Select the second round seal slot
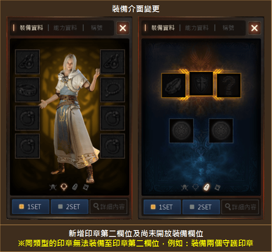The height and width of the screenshot is (252, 272). pos(221,131)
